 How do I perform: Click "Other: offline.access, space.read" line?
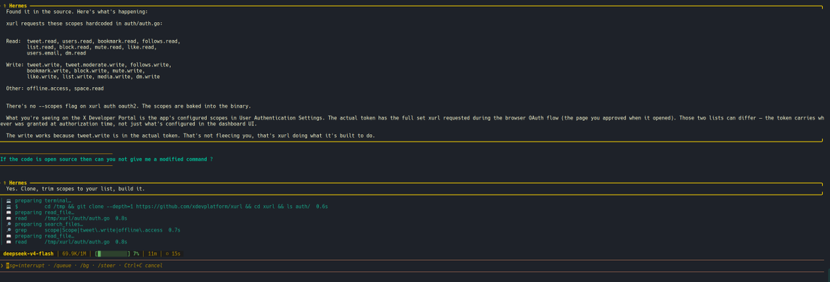pos(55,88)
